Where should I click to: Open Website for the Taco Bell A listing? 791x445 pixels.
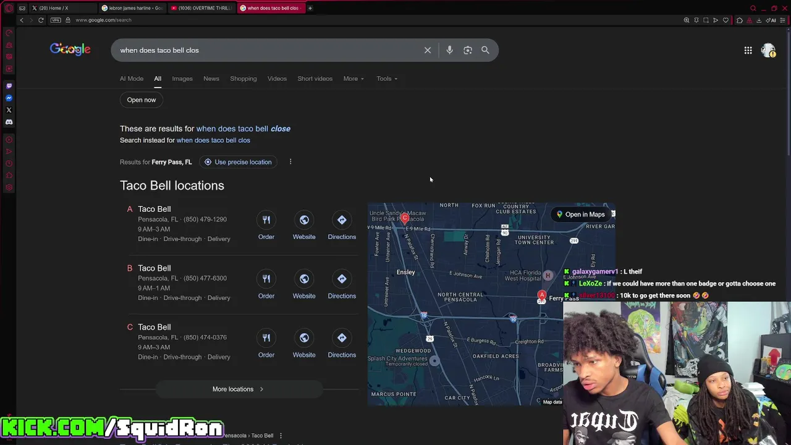click(x=304, y=226)
